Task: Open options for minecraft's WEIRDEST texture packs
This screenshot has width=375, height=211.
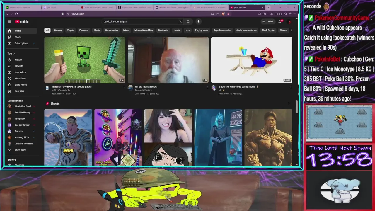Action: (x=124, y=87)
